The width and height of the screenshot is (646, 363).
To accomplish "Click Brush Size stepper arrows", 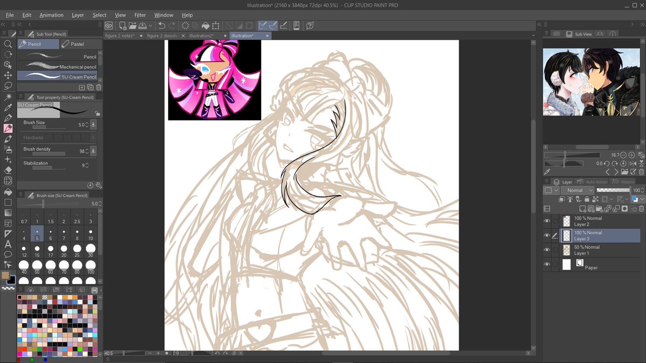I will tap(87, 124).
